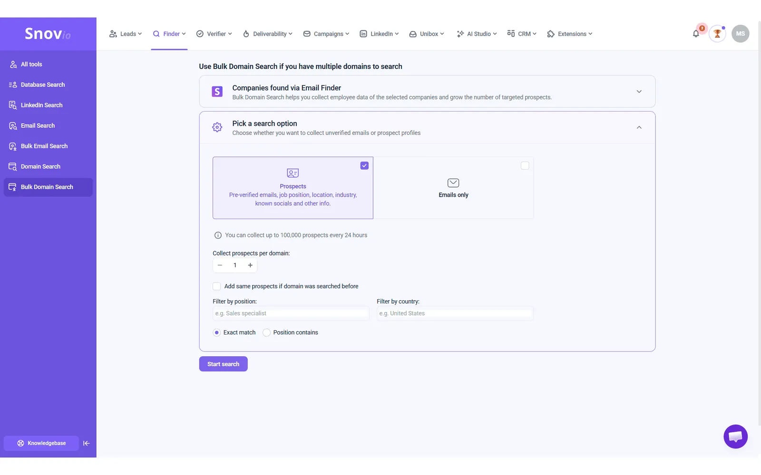Open the Leads dropdown menu
The width and height of the screenshot is (761, 475).
(126, 34)
